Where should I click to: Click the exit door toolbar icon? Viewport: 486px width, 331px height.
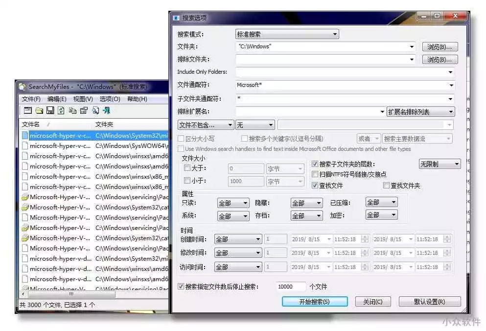[107, 110]
